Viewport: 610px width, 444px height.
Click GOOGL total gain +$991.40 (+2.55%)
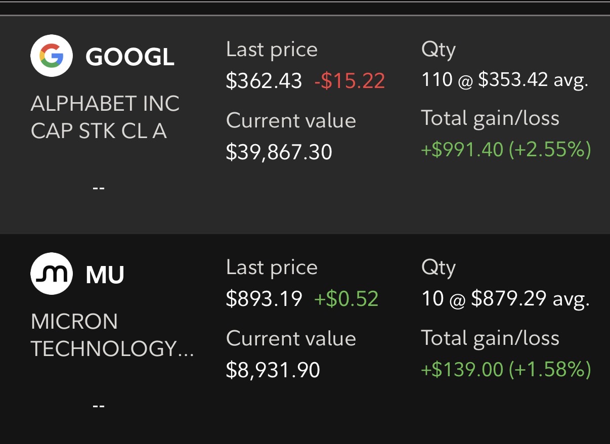pyautogui.click(x=506, y=149)
